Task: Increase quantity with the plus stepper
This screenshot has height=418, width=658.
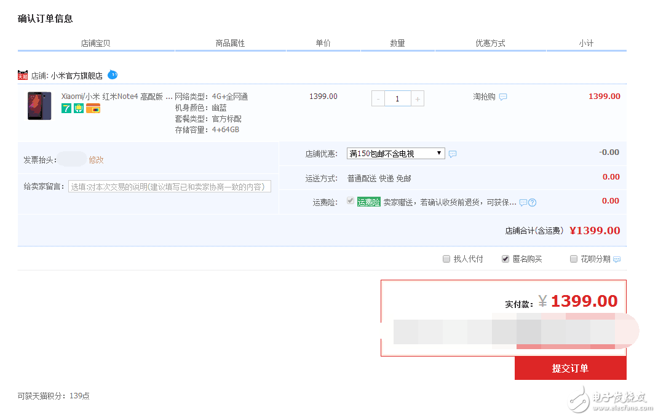Action: coord(418,98)
